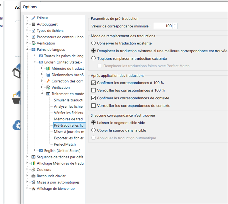Select Copier la source dans la cible
This screenshot has width=228, height=204.
pos(93,130)
